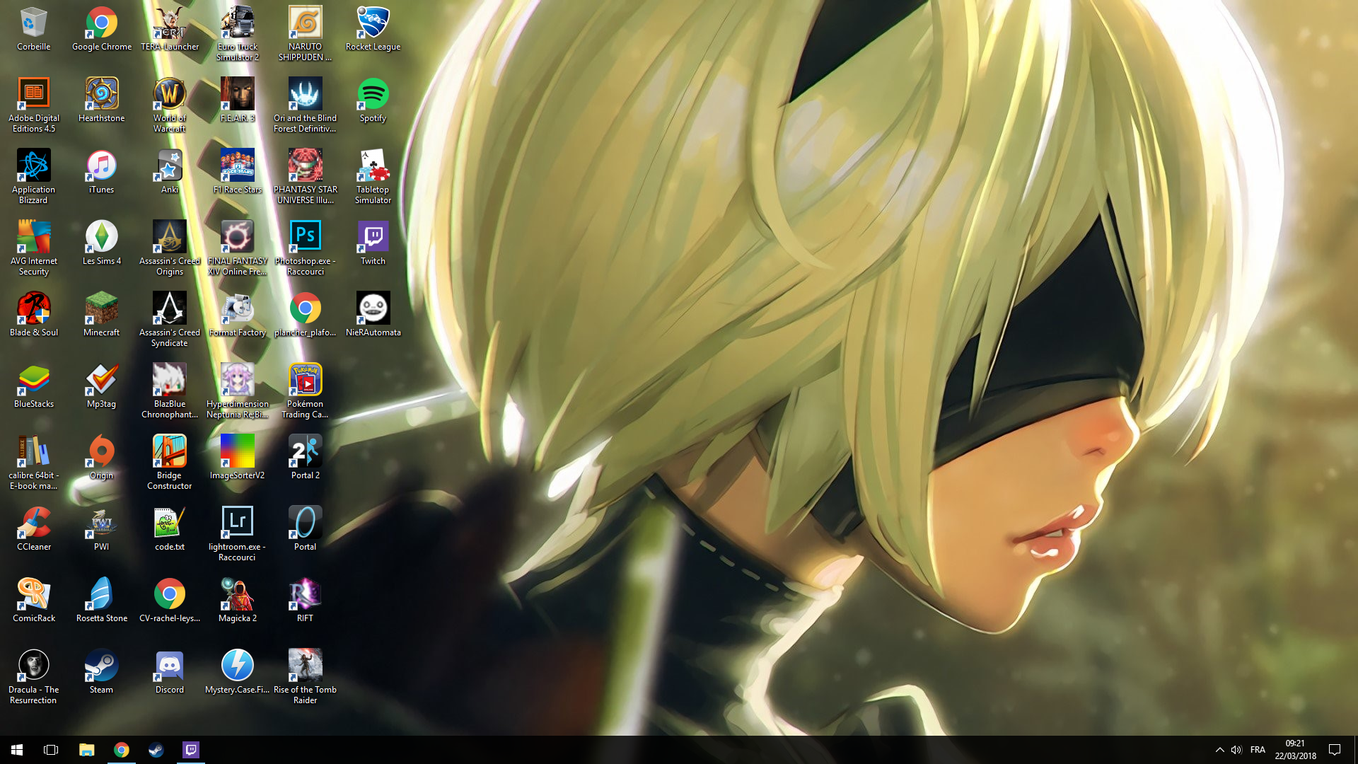The width and height of the screenshot is (1358, 764).
Task: Select Dracula - The Resurrection icon
Action: (x=33, y=677)
